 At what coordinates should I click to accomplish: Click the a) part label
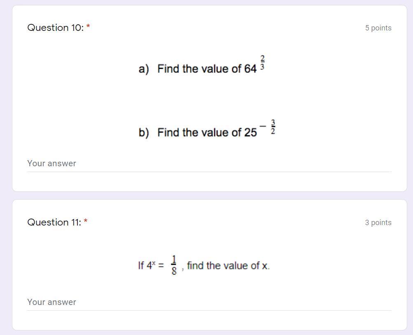point(144,69)
